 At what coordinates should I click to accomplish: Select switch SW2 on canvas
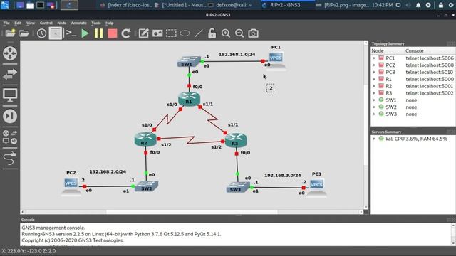147,186
